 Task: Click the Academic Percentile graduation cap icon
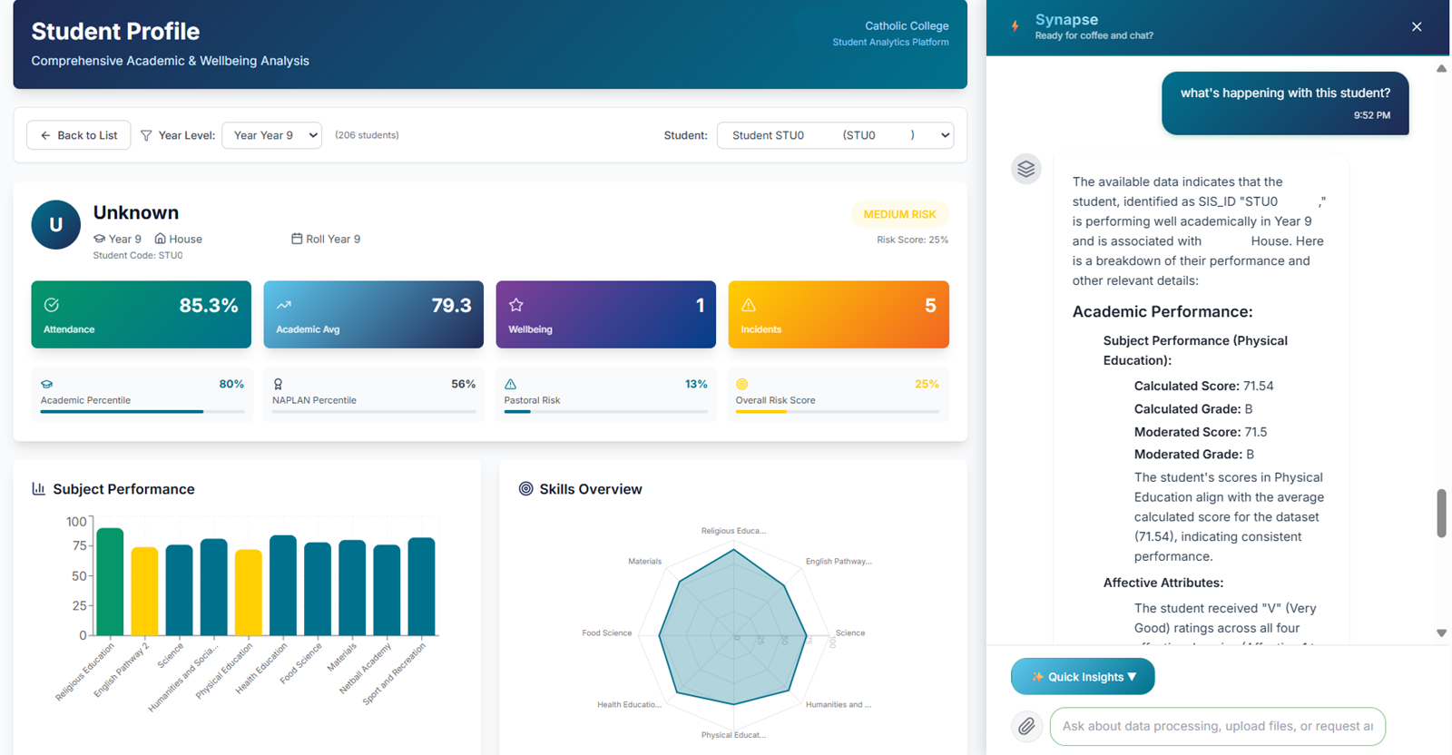46,384
